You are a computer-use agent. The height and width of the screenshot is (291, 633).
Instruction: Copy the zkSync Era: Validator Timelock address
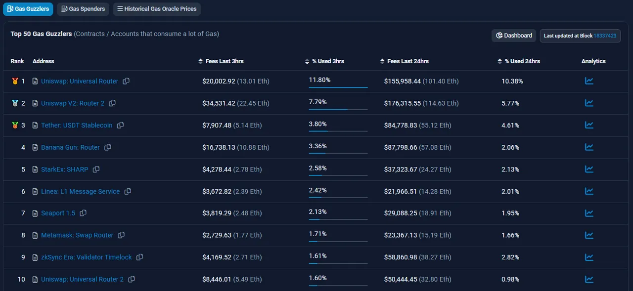[140, 257]
